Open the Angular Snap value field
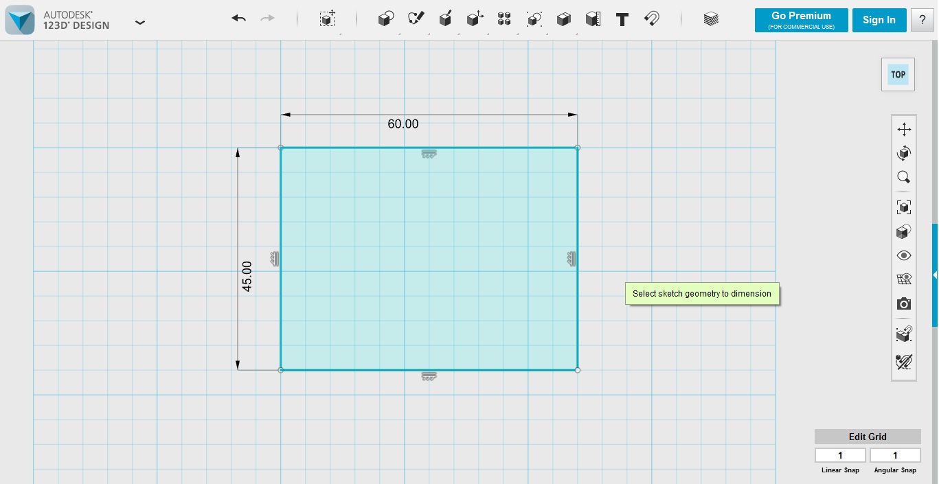The width and height of the screenshot is (939, 484). 895,455
